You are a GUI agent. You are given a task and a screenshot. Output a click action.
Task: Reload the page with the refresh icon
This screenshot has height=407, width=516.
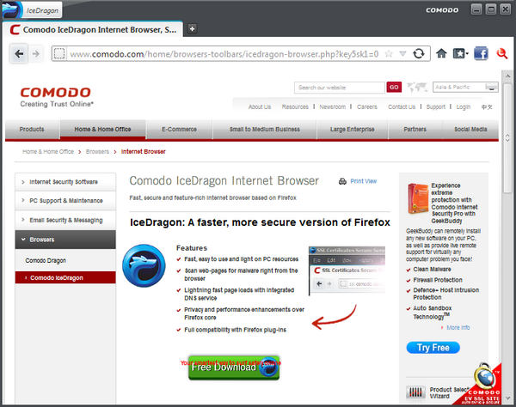[x=419, y=53]
